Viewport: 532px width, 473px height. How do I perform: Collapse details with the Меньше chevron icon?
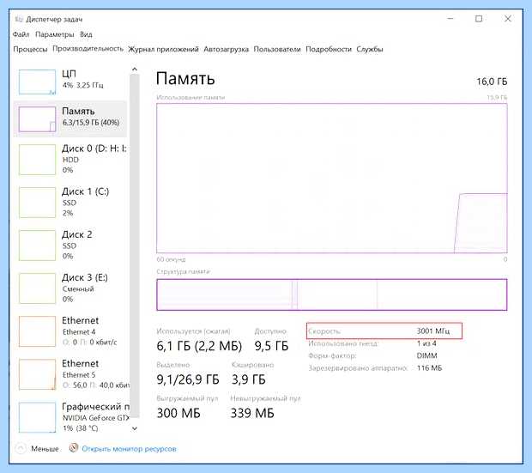[21, 449]
